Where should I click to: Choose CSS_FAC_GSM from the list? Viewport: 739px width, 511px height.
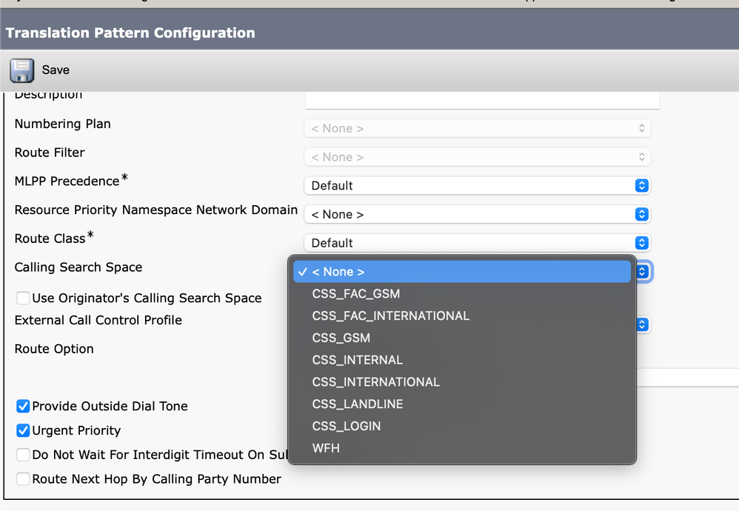[x=462, y=294]
